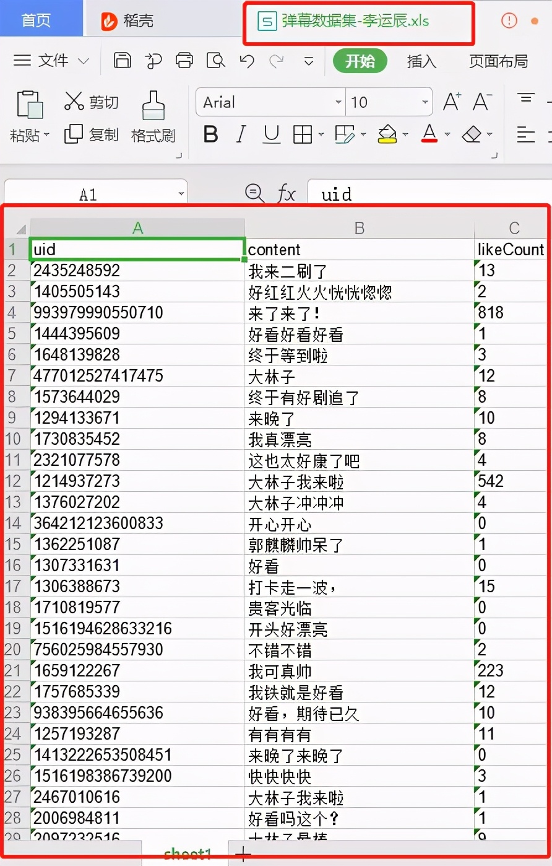Viewport: 552px width, 866px height.
Task: Click the Redo arrow
Action: (x=277, y=61)
